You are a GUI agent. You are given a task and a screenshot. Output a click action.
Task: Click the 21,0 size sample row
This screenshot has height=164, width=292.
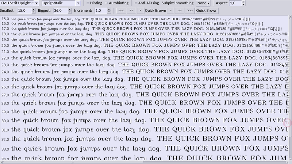[144, 52]
